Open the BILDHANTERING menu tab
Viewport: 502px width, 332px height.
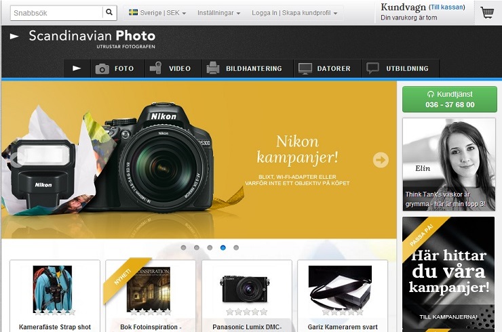248,68
